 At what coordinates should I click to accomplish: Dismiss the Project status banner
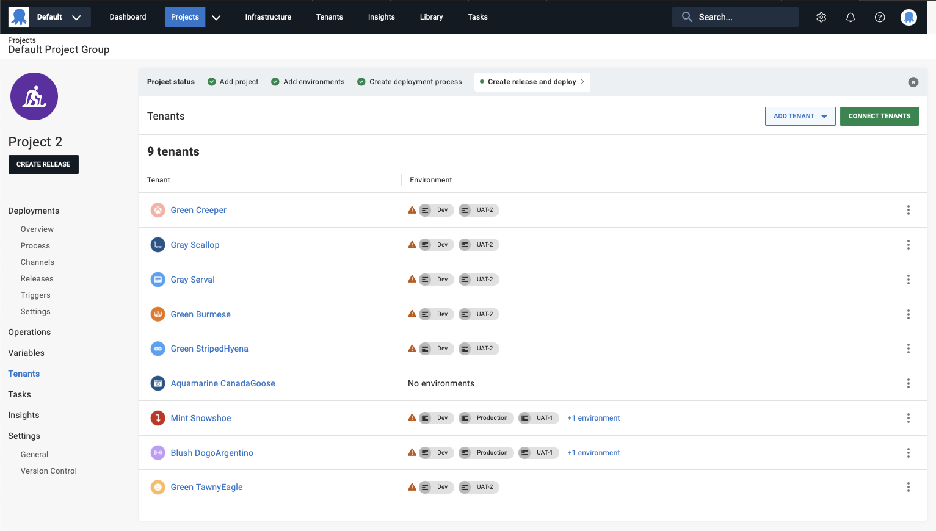pyautogui.click(x=913, y=82)
